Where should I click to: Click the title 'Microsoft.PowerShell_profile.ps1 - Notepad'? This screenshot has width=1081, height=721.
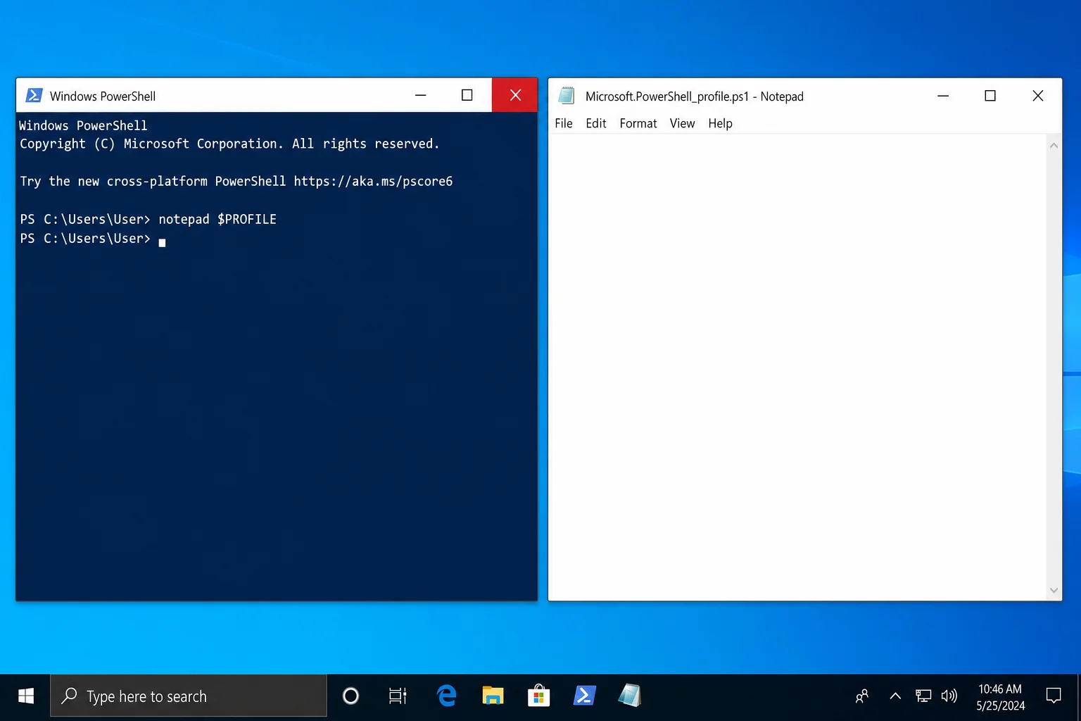[x=694, y=96]
